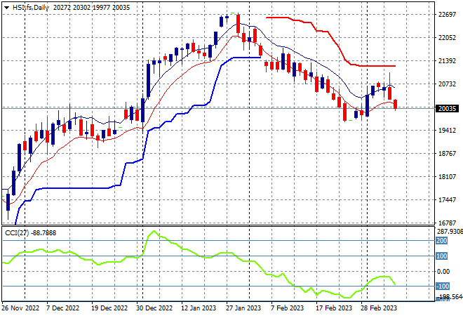
Task: Click the HSI.fs,Daily chart title text
Action: tap(30, 8)
